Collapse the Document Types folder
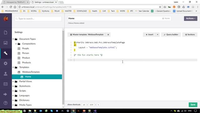Image resolution: width=200 pixels, height=113 pixels. (x=13, y=39)
